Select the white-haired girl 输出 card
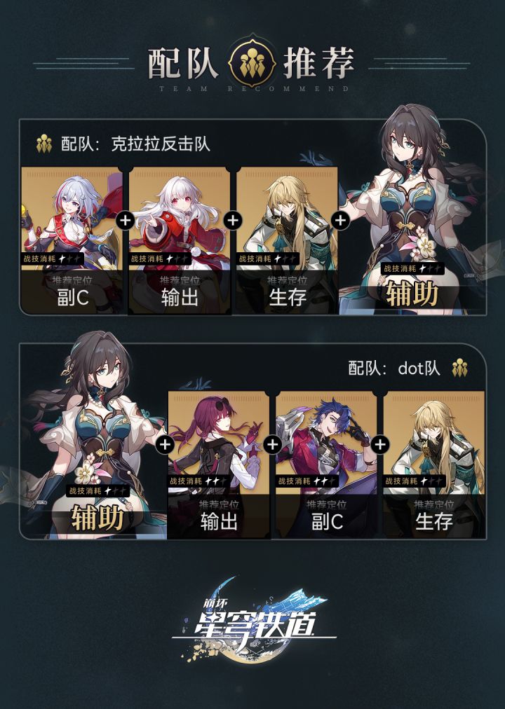505x709 pixels. click(x=180, y=240)
